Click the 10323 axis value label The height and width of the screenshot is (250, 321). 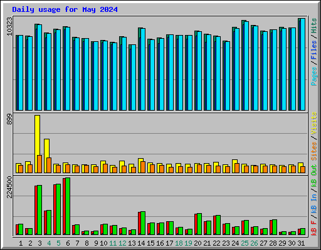click(x=9, y=26)
